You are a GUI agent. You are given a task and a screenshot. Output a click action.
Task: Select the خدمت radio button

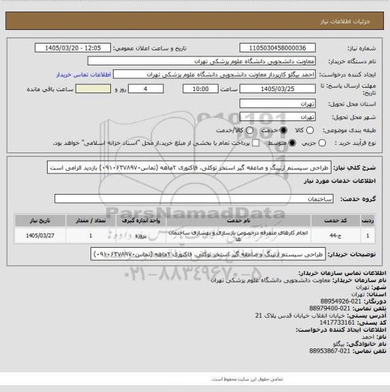coord(284,130)
